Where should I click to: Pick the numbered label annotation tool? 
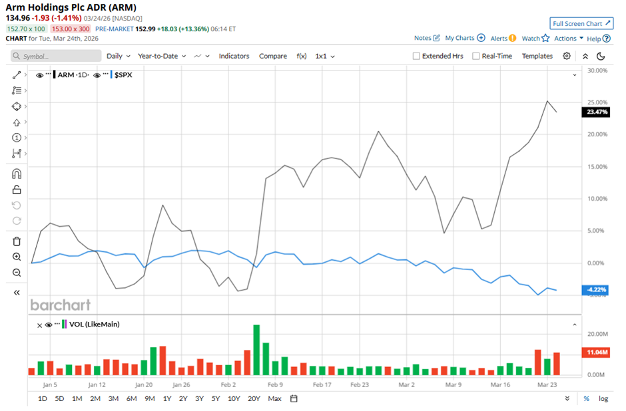pos(17,138)
